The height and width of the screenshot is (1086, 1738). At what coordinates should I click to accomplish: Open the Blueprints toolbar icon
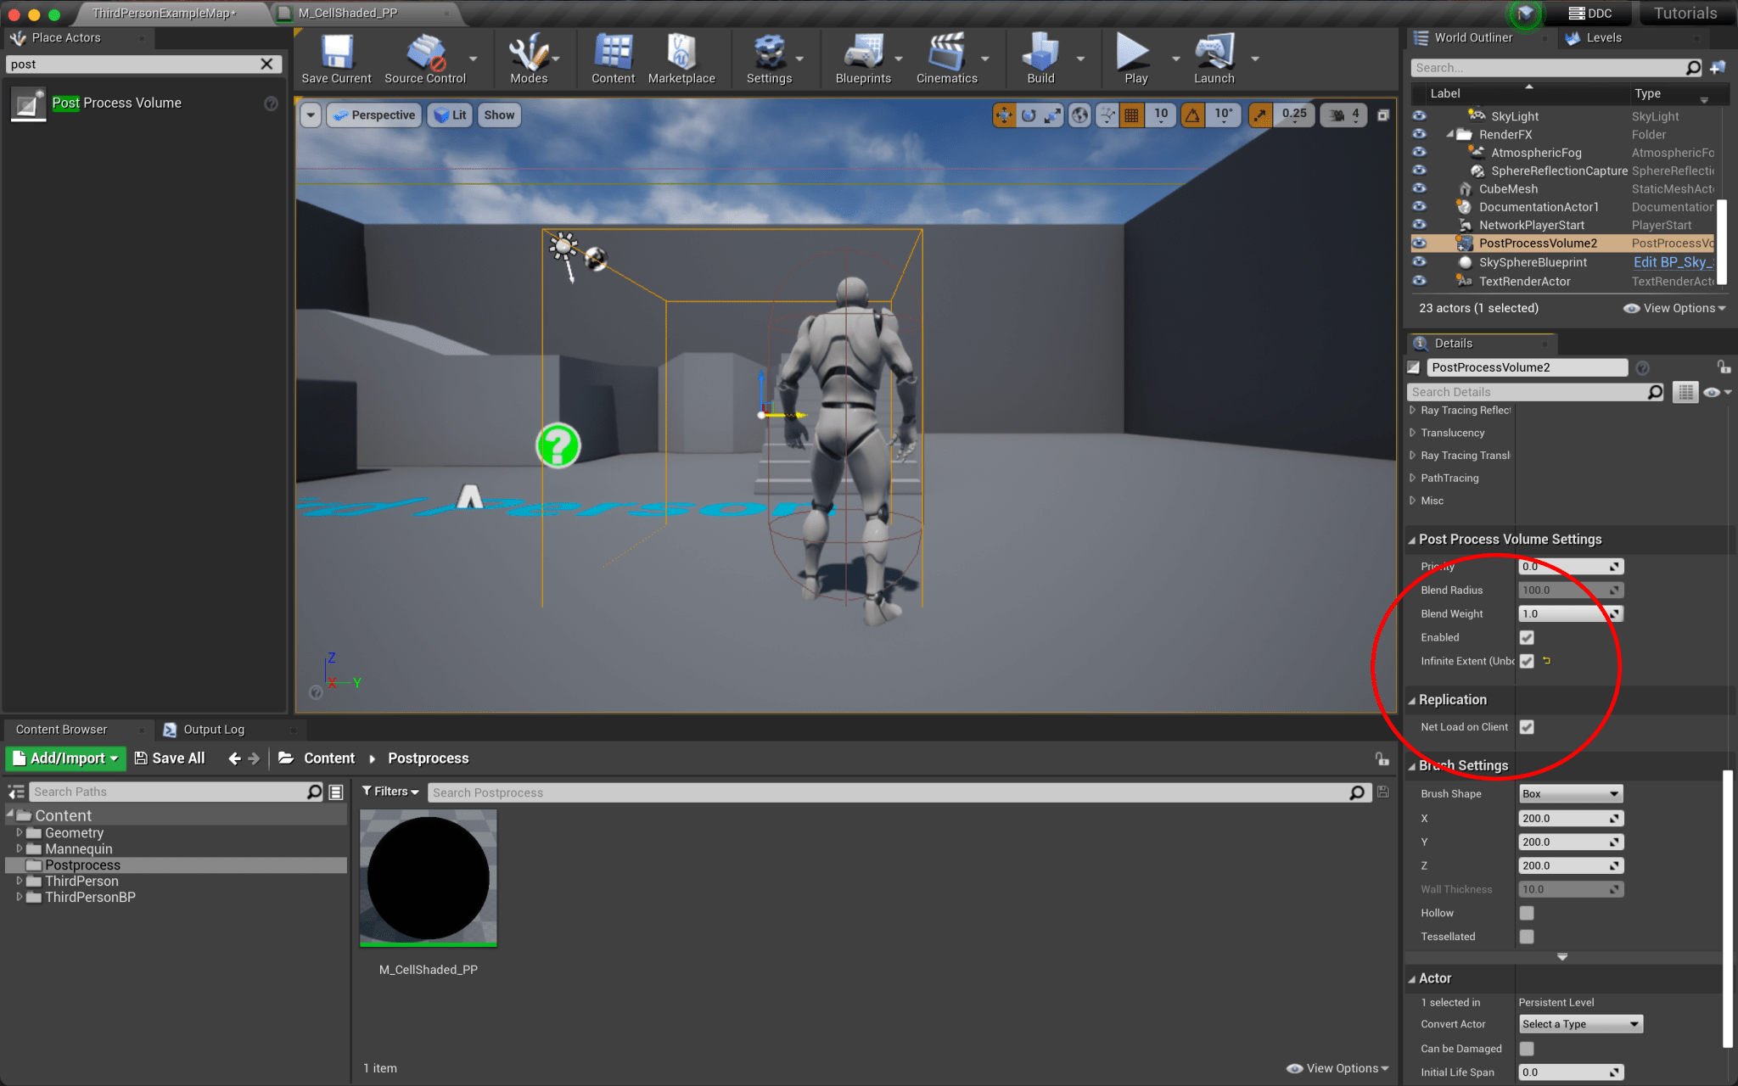(x=863, y=53)
